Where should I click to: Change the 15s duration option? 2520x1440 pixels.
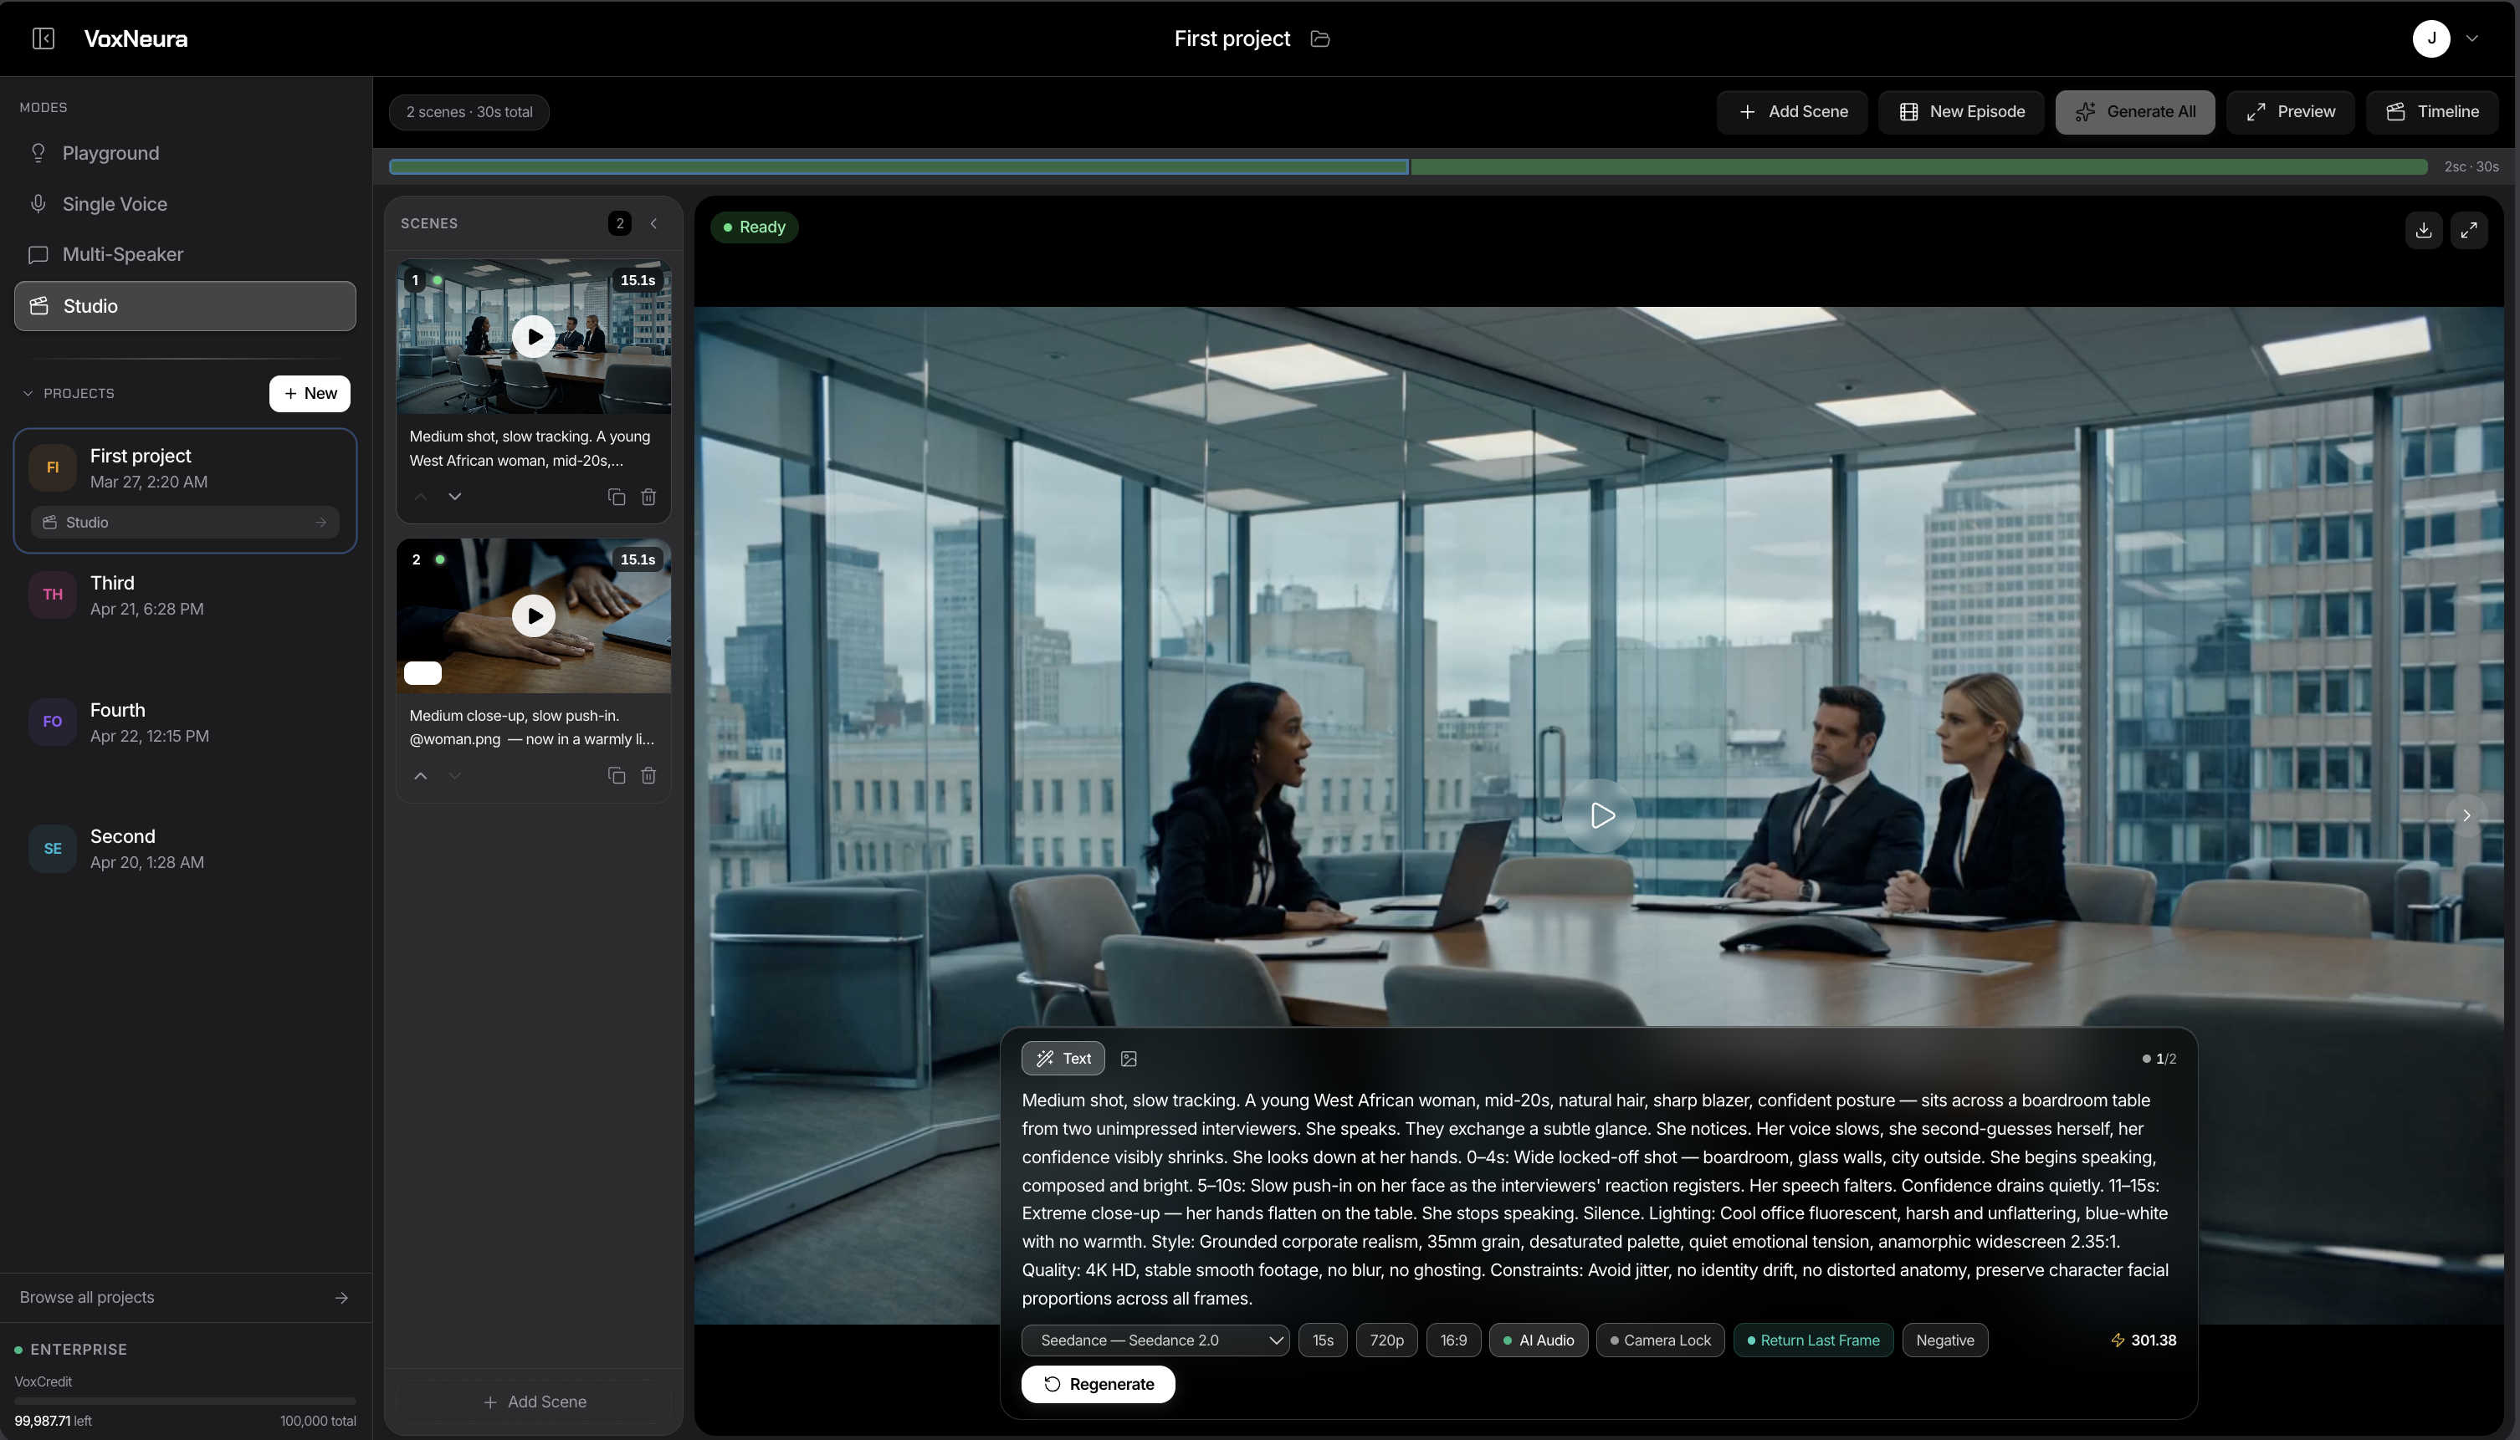(x=1323, y=1340)
